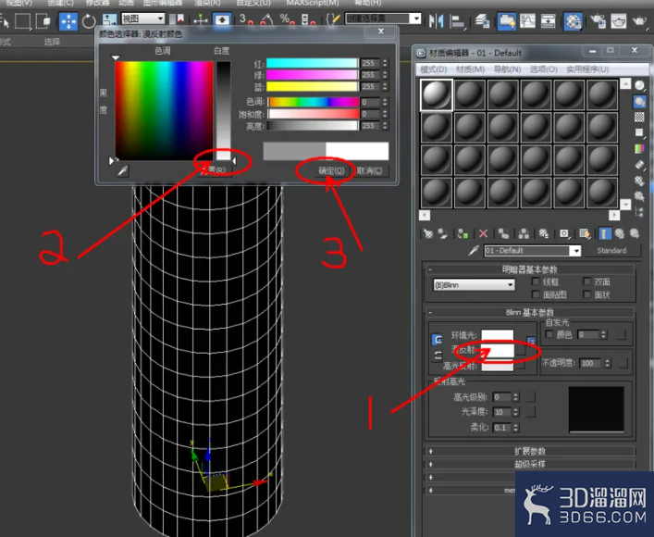654x537 pixels.
Task: Click the 环境光 ambient color swatch
Action: click(x=497, y=335)
